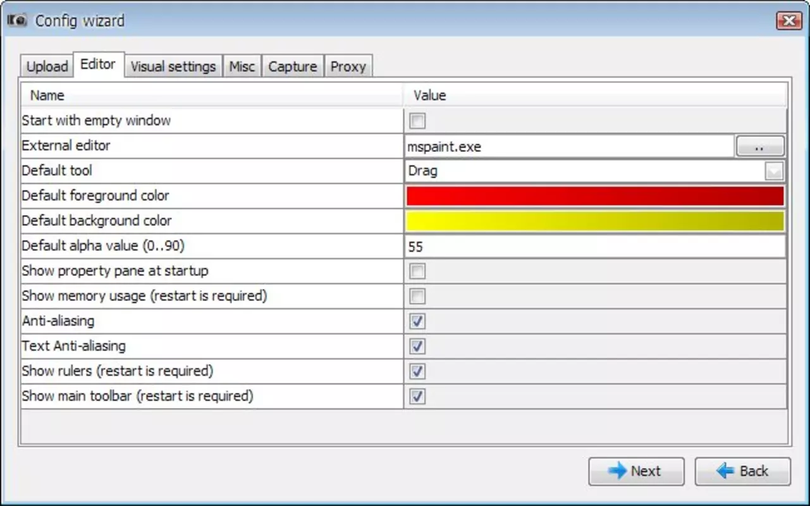Uncheck Text Anti-aliasing option
Screen dimensions: 810x506
(x=417, y=347)
